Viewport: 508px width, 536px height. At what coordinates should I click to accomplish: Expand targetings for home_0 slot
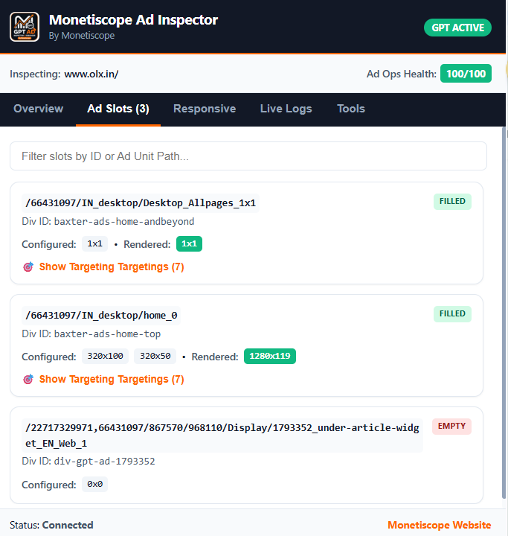(x=112, y=380)
